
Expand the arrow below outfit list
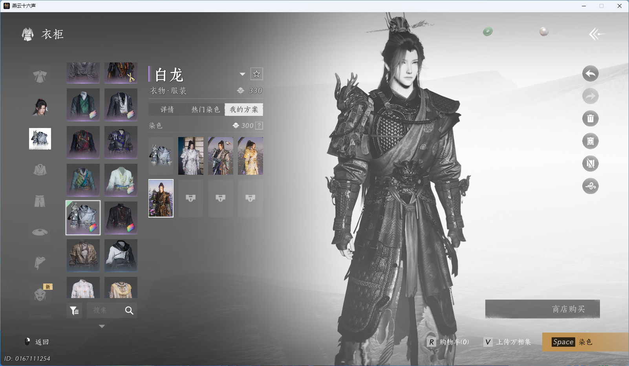pos(102,326)
